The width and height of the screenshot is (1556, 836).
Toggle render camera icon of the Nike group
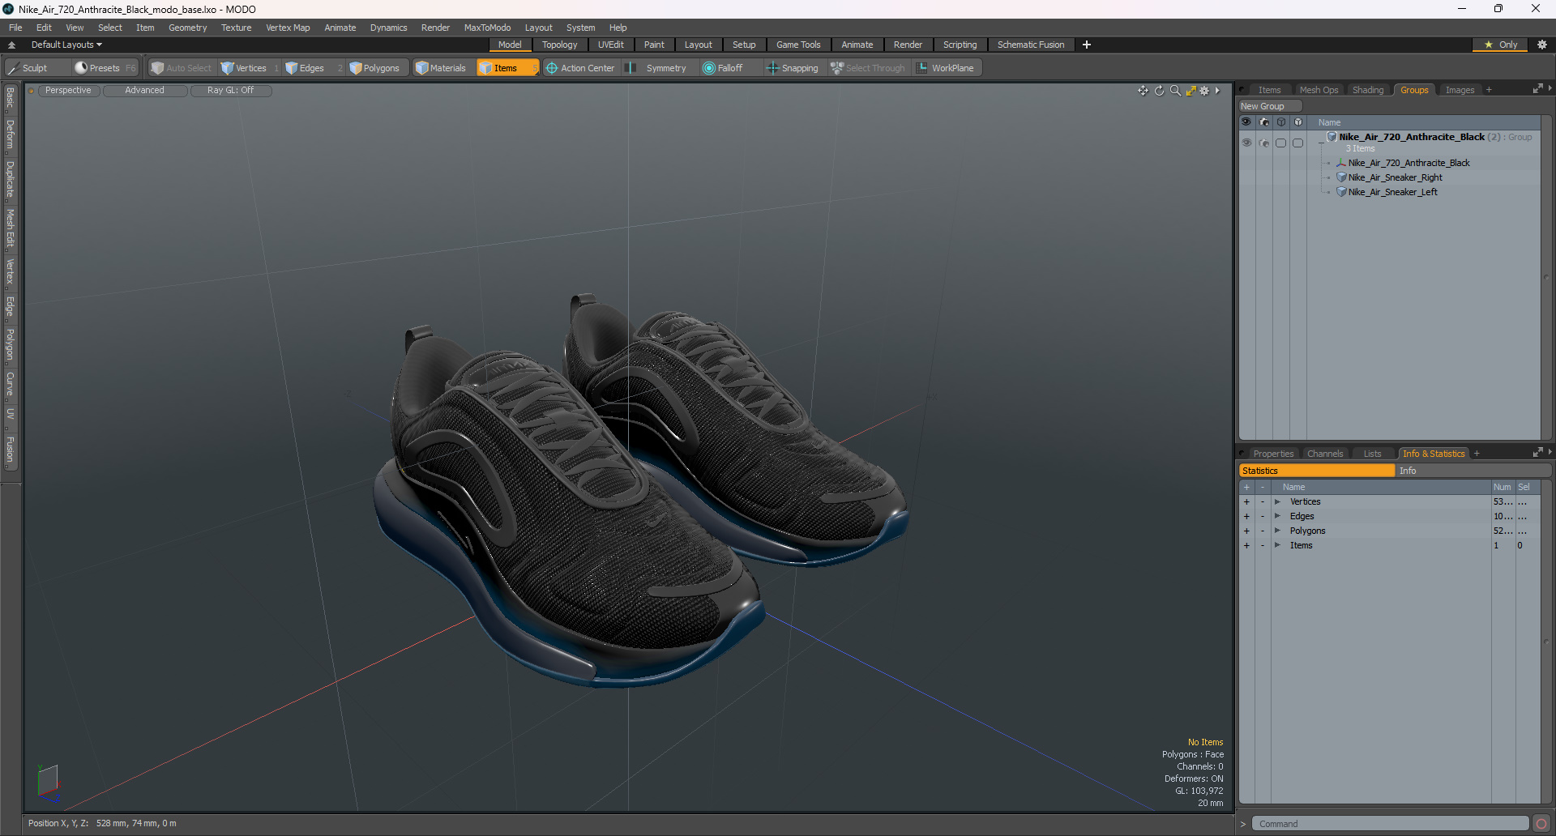tap(1264, 143)
